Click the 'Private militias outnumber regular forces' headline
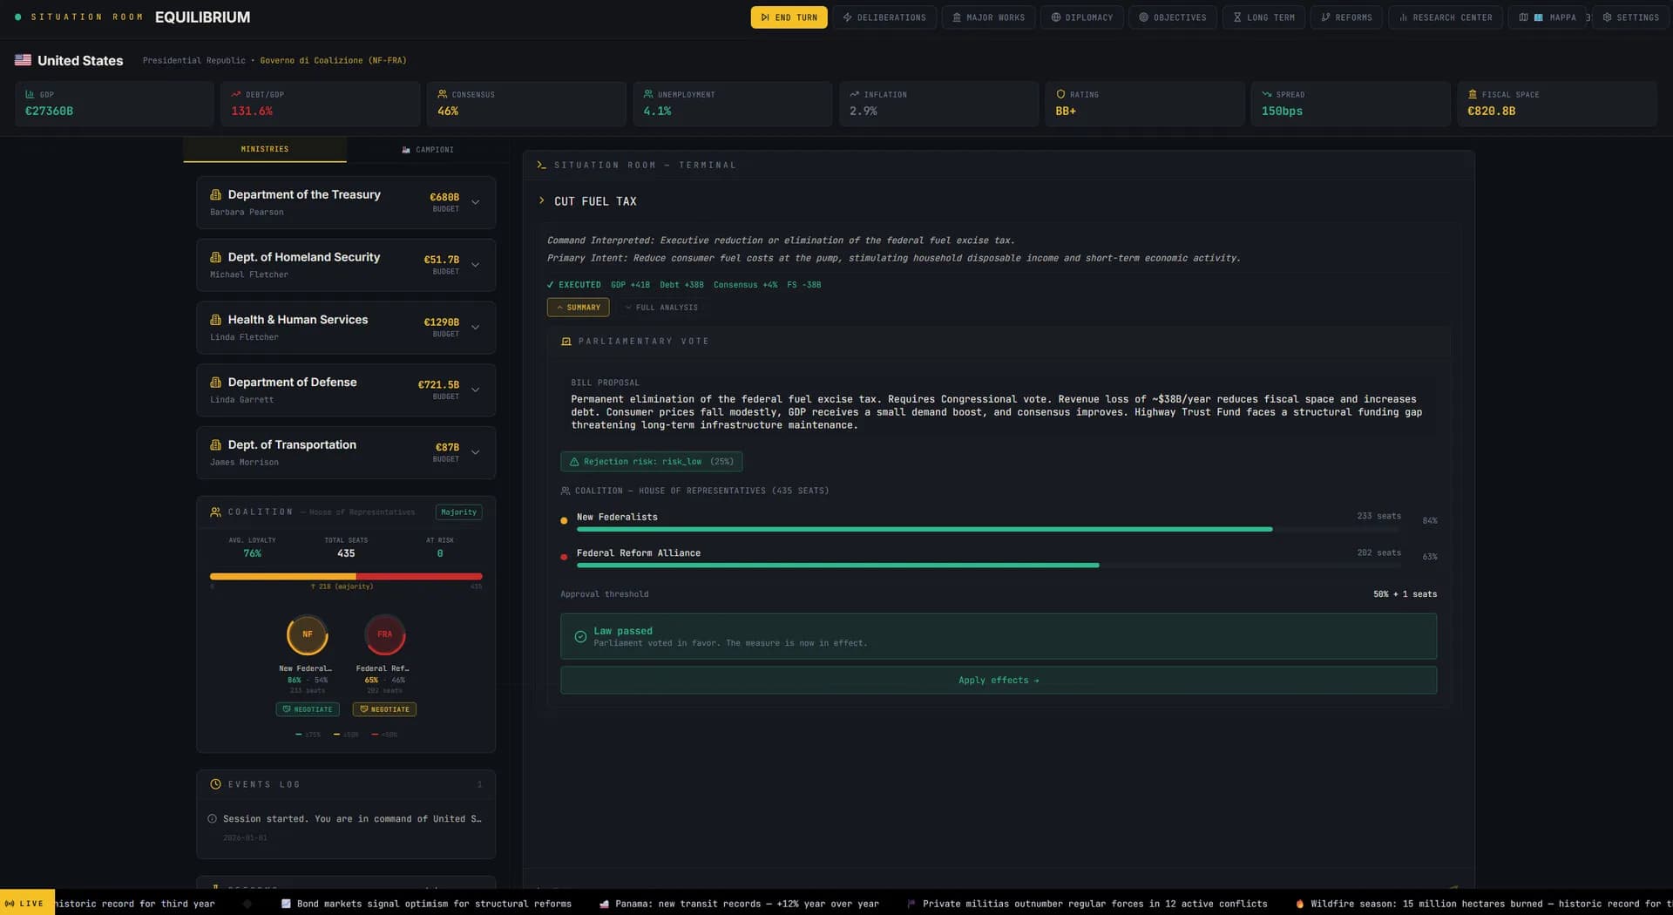Image resolution: width=1673 pixels, height=915 pixels. 1095,904
